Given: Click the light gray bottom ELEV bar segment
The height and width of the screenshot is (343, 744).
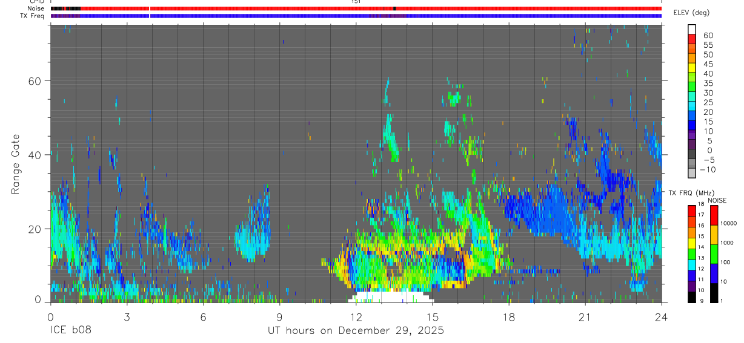Looking at the screenshot, I should pos(692,172).
